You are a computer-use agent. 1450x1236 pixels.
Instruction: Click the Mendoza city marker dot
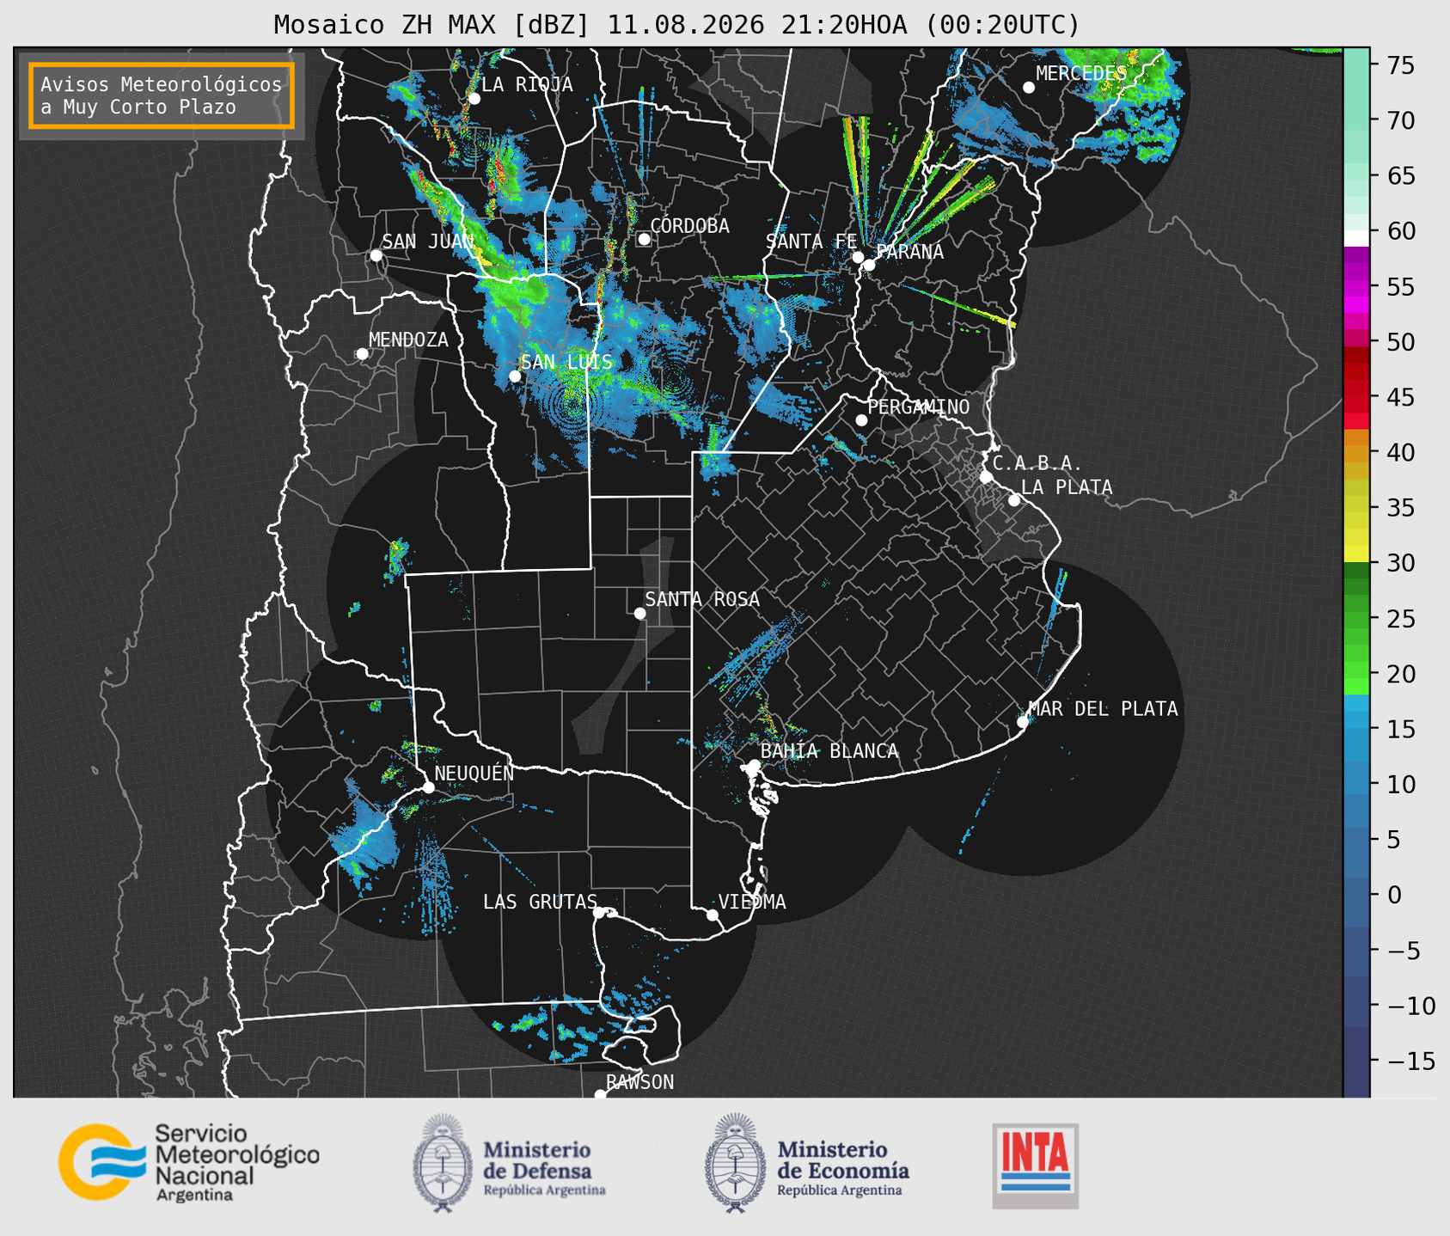(362, 354)
